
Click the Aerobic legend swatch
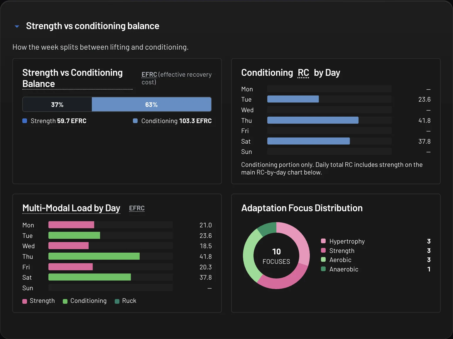pyautogui.click(x=323, y=259)
